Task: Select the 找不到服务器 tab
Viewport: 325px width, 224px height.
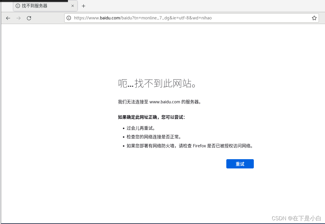Action: coord(45,6)
